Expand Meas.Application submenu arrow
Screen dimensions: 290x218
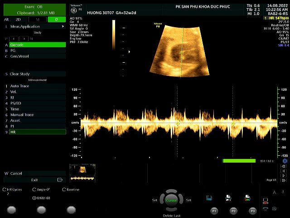63,26
